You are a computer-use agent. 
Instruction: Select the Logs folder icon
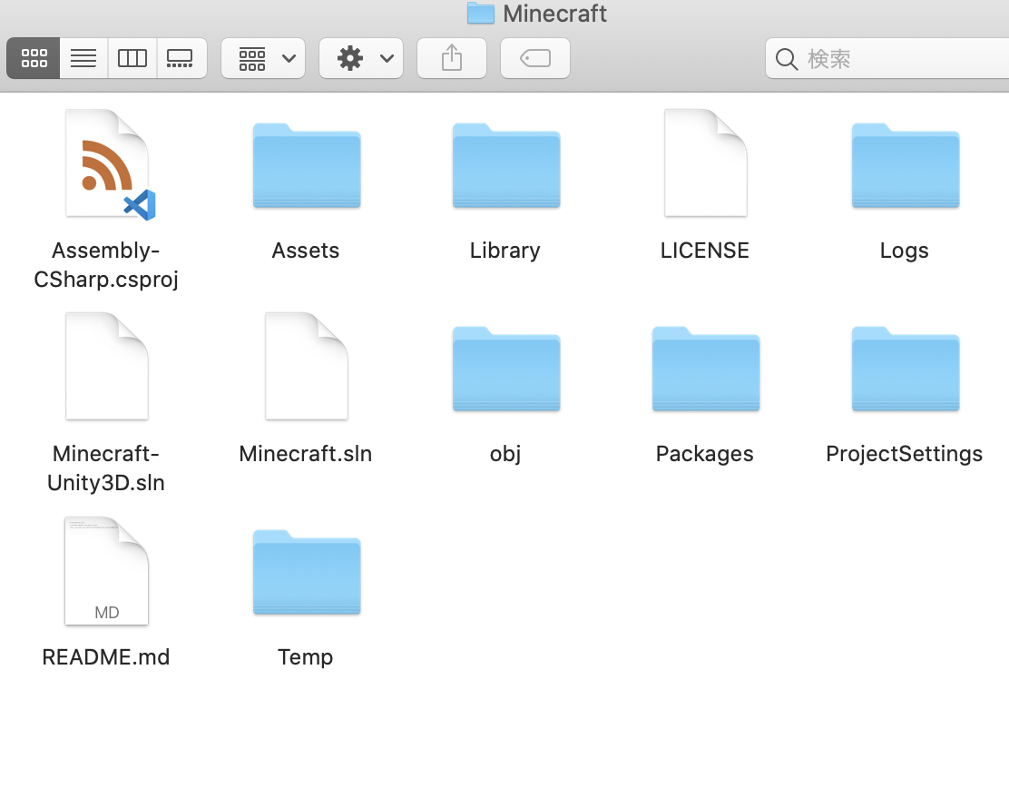click(x=906, y=165)
